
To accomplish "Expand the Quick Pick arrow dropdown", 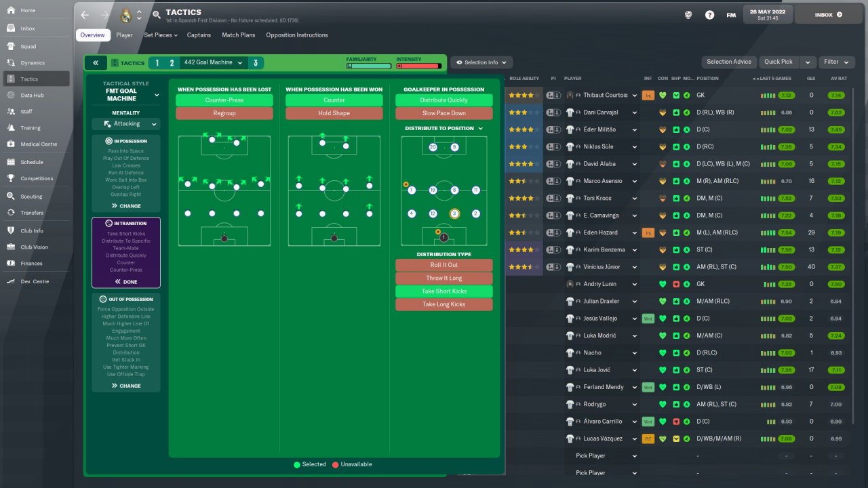I will (807, 62).
